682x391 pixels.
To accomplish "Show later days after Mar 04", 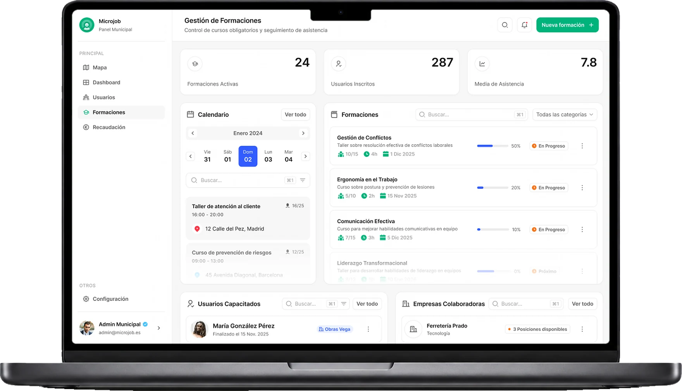I will click(305, 156).
